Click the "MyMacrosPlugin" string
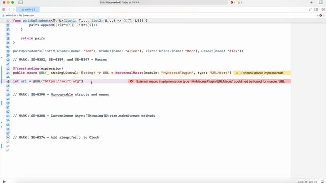The image size is (326, 183). point(177,73)
